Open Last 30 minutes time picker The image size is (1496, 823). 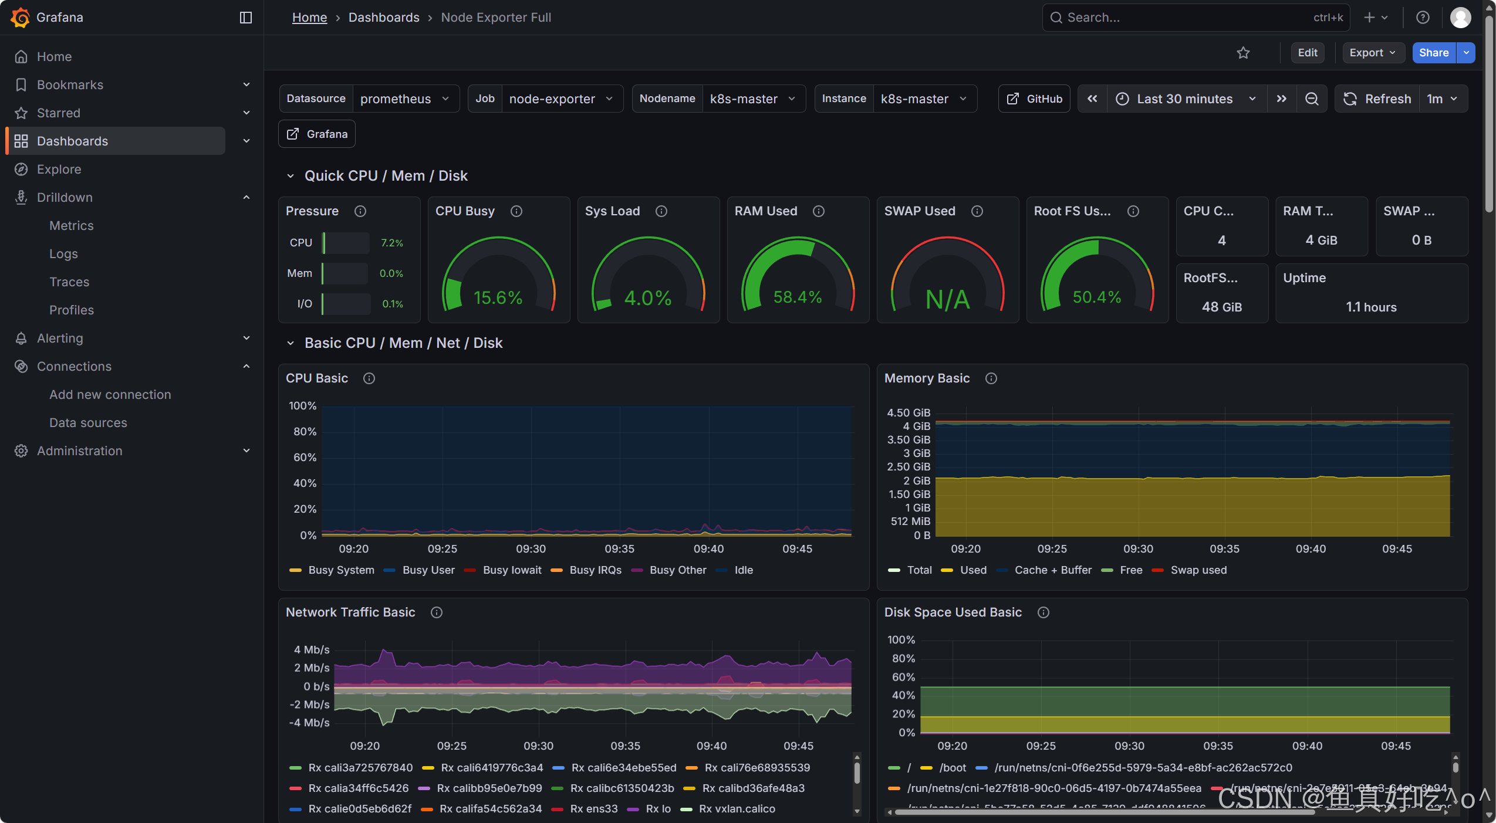(1186, 99)
